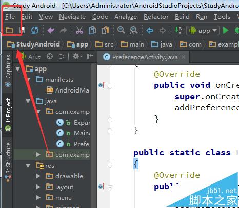Open the Android view selector dropdown

tap(30, 57)
